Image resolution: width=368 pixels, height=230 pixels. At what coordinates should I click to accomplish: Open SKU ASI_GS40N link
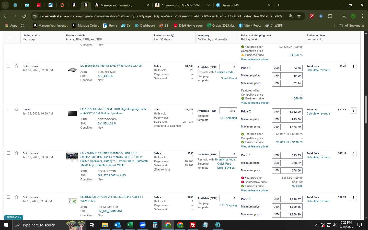coord(105,76)
